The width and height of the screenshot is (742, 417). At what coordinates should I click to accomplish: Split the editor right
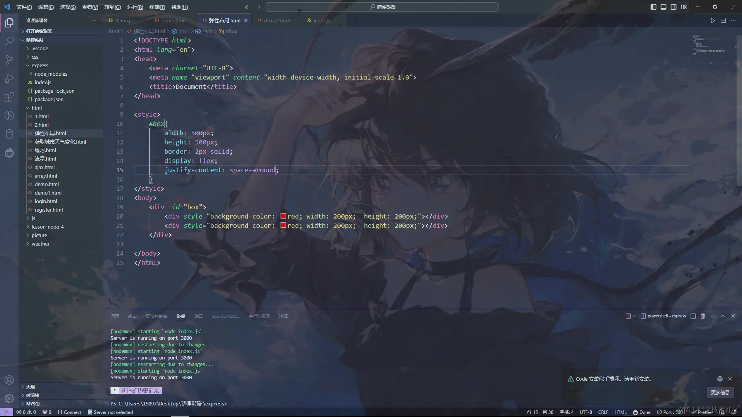pos(723,20)
